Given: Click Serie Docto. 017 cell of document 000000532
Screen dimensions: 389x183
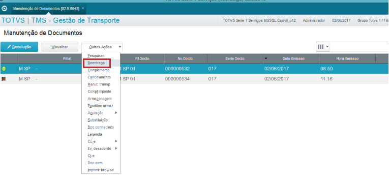Looking at the screenshot, I should pyautogui.click(x=213, y=69).
